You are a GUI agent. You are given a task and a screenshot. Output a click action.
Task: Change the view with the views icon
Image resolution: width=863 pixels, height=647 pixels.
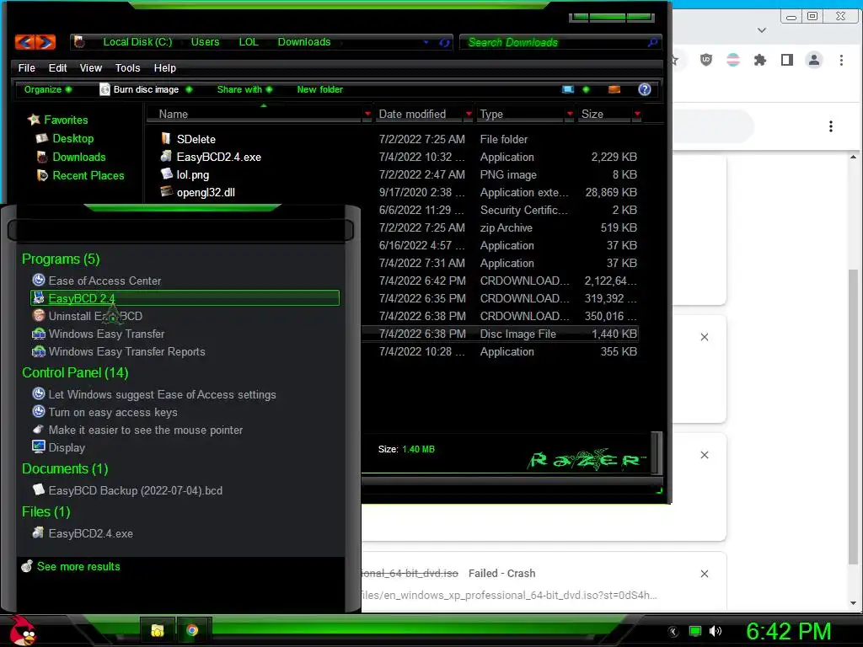tap(568, 89)
